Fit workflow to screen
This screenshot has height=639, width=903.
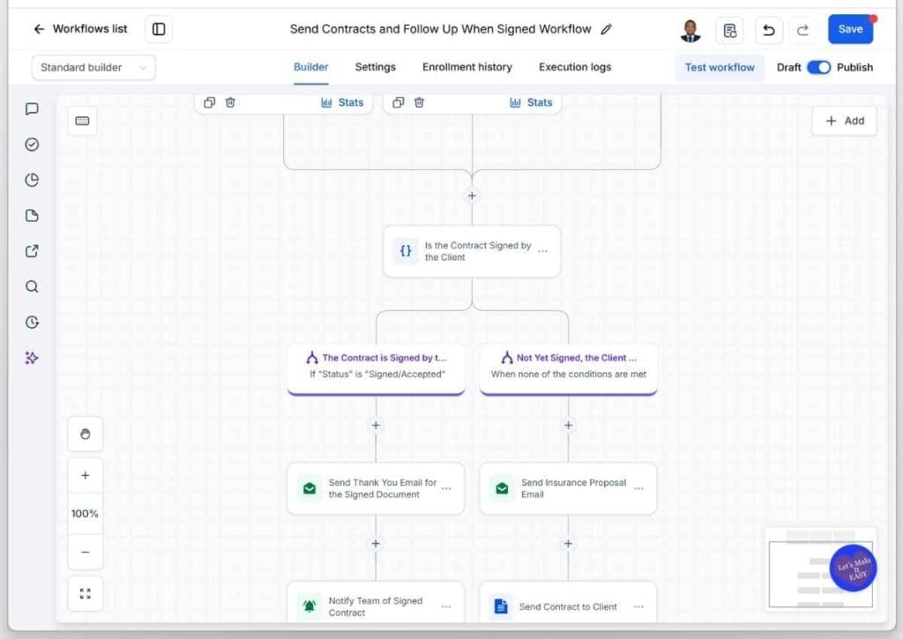86,593
